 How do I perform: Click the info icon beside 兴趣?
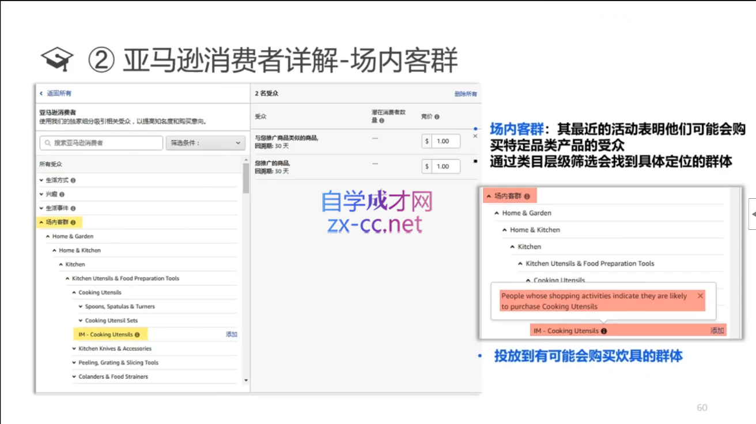pyautogui.click(x=62, y=194)
